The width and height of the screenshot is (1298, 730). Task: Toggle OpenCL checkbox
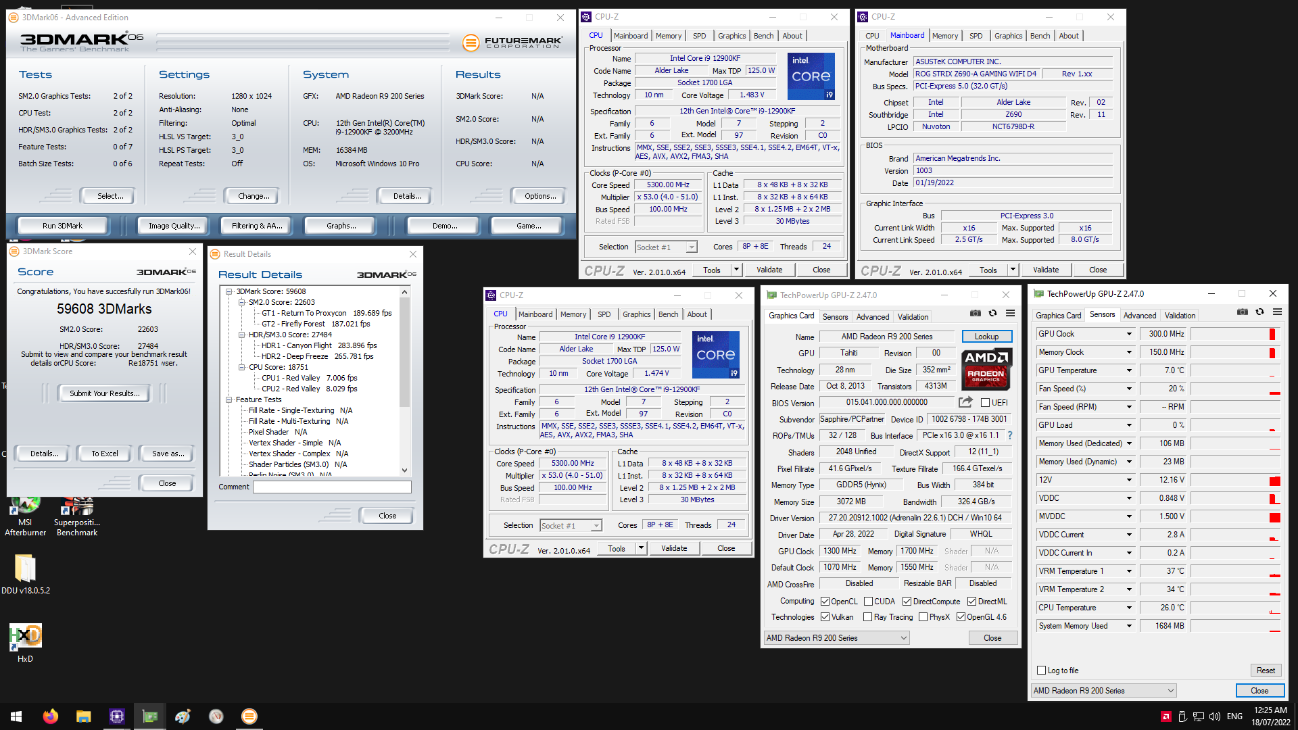(825, 602)
